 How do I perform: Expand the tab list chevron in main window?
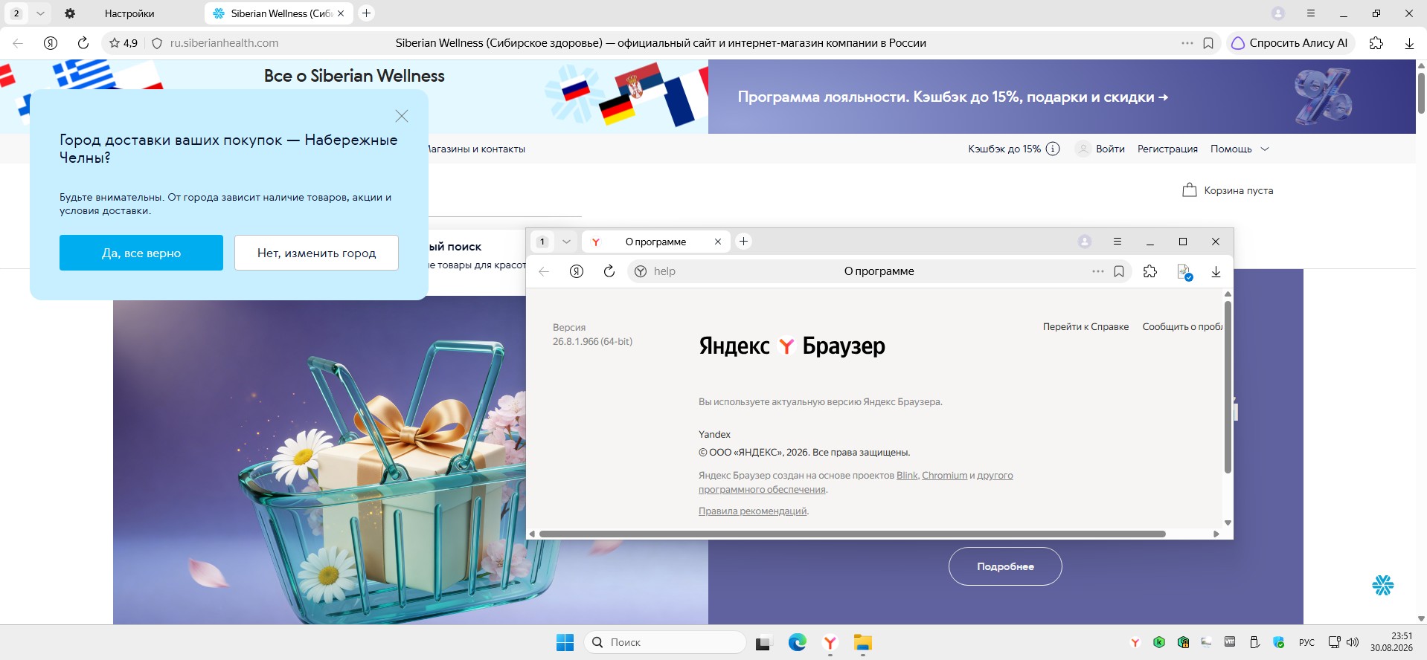tap(40, 13)
